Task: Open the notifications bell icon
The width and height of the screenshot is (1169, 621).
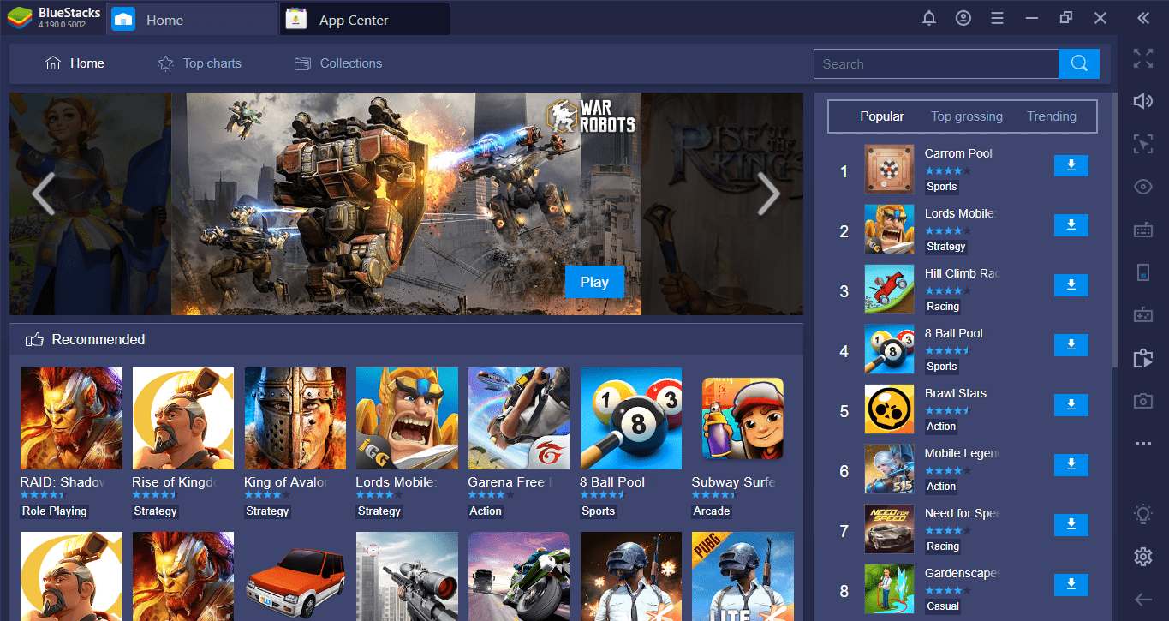Action: point(929,19)
